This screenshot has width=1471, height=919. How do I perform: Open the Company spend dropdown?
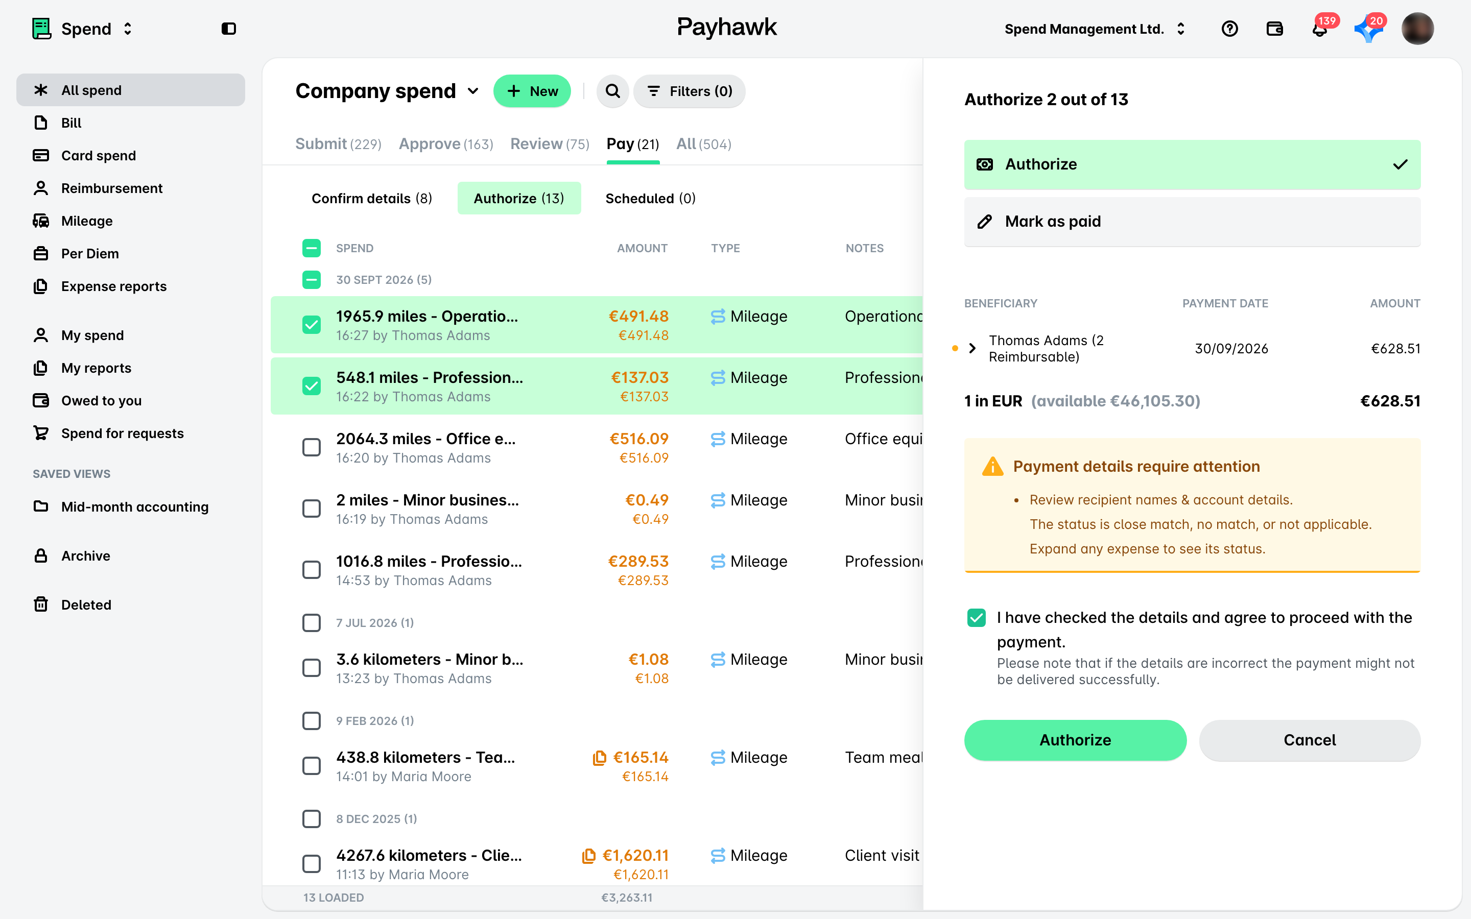(387, 91)
